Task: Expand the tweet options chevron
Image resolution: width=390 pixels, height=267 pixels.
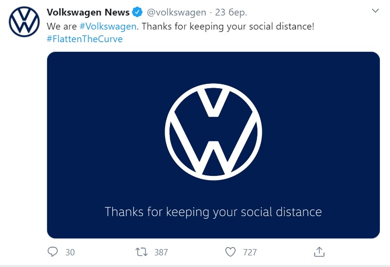Action: [375, 10]
